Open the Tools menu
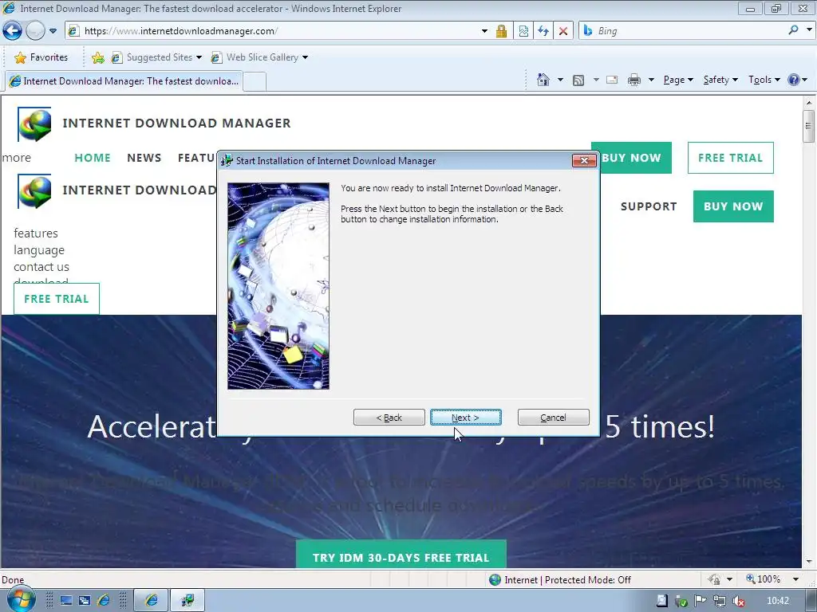The width and height of the screenshot is (817, 612). pyautogui.click(x=764, y=80)
